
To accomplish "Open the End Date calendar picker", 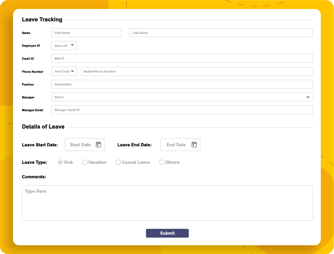I will 194,144.
